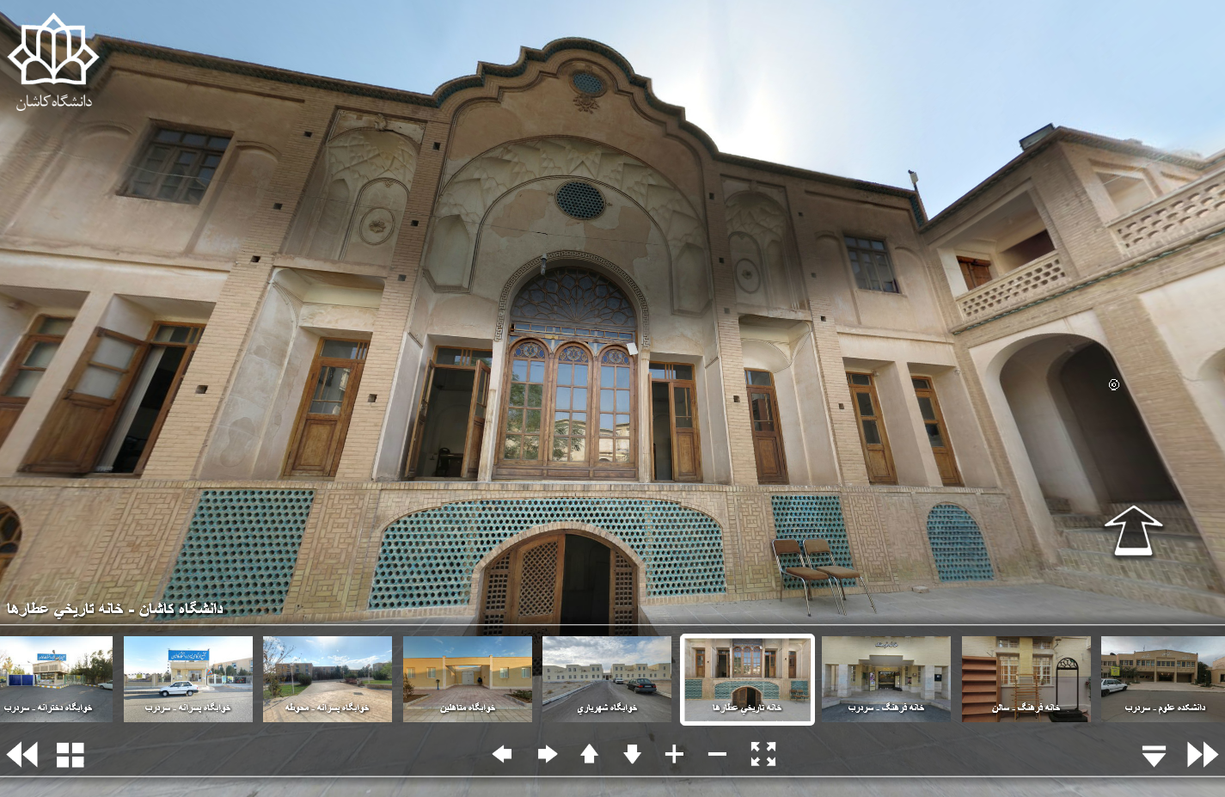Open the خوابگاه متاهلین thumbnail

[468, 678]
